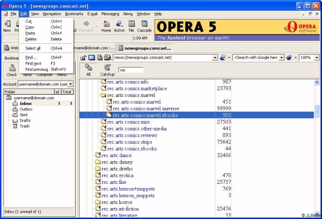Click the newsgroup list scroll-up arrow
This screenshot has width=322, height=219.
point(317,82)
